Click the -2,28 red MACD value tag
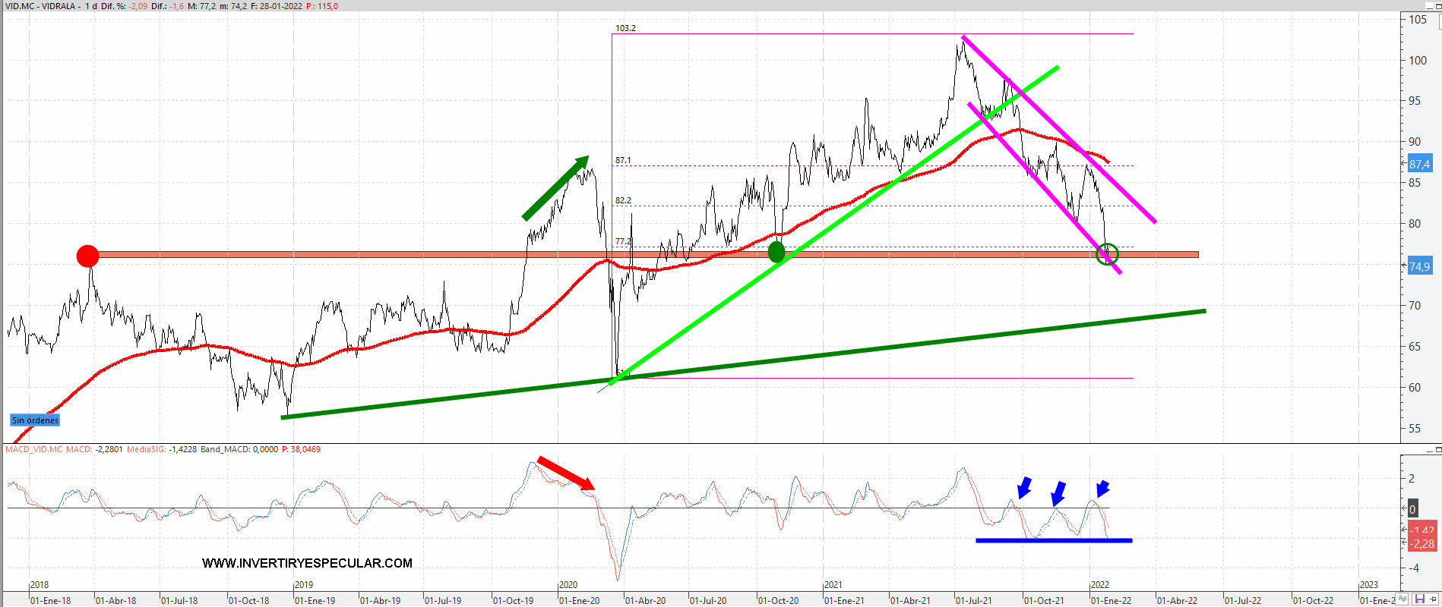The height and width of the screenshot is (607, 1442). 1421,543
